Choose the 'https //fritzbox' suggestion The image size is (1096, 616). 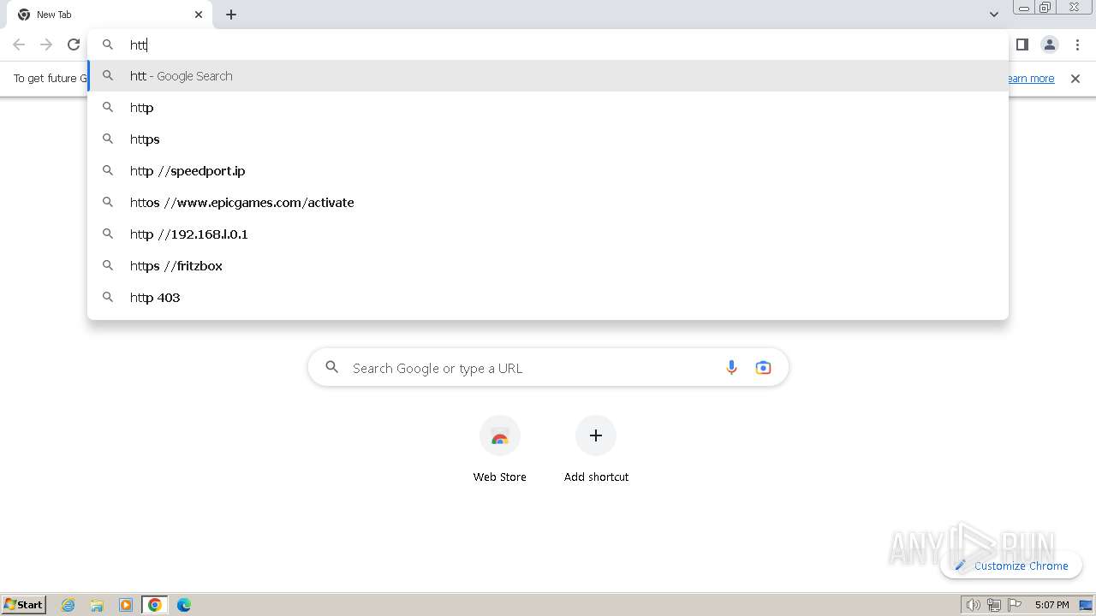click(x=548, y=266)
